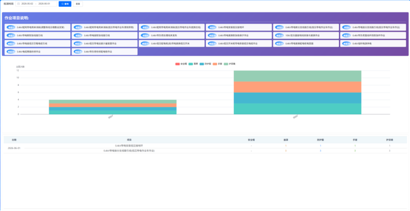The width and height of the screenshot is (410, 211).
Task: Click the 项目4 badge for 安装低压接地环
Action: coord(212,27)
